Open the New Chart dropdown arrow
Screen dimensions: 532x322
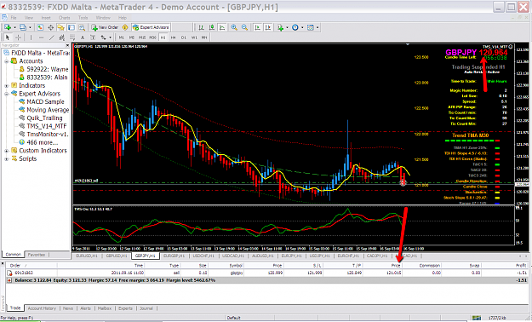[14, 27]
